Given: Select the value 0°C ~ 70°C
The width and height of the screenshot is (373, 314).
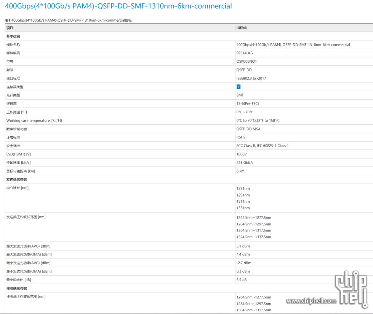Looking at the screenshot, I should (245, 112).
